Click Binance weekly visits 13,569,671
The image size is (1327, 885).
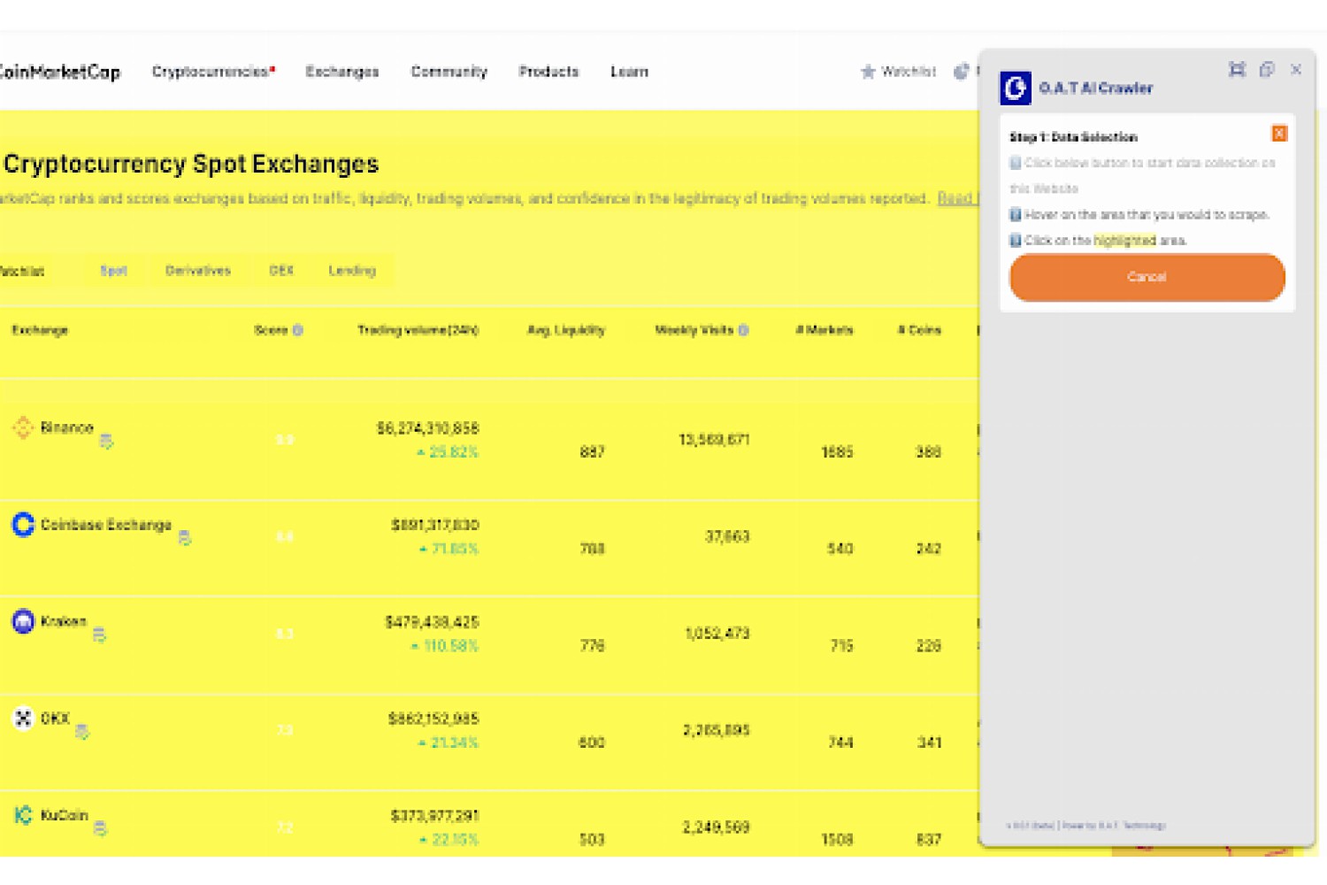(x=714, y=440)
